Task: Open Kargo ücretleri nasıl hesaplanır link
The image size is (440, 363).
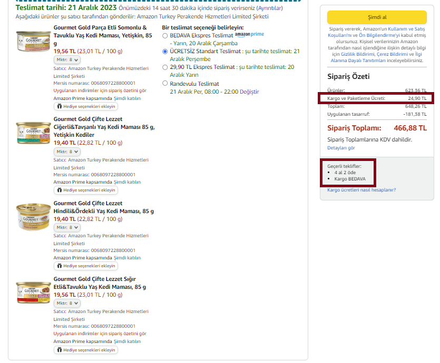Action: click(361, 190)
